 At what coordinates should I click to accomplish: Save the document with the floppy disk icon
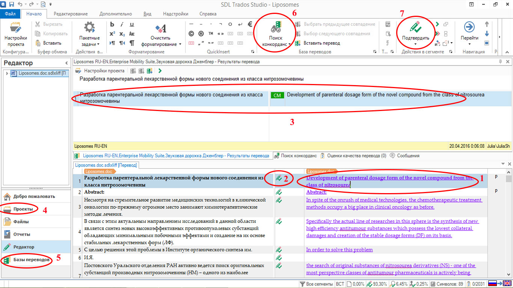(x=12, y=4)
